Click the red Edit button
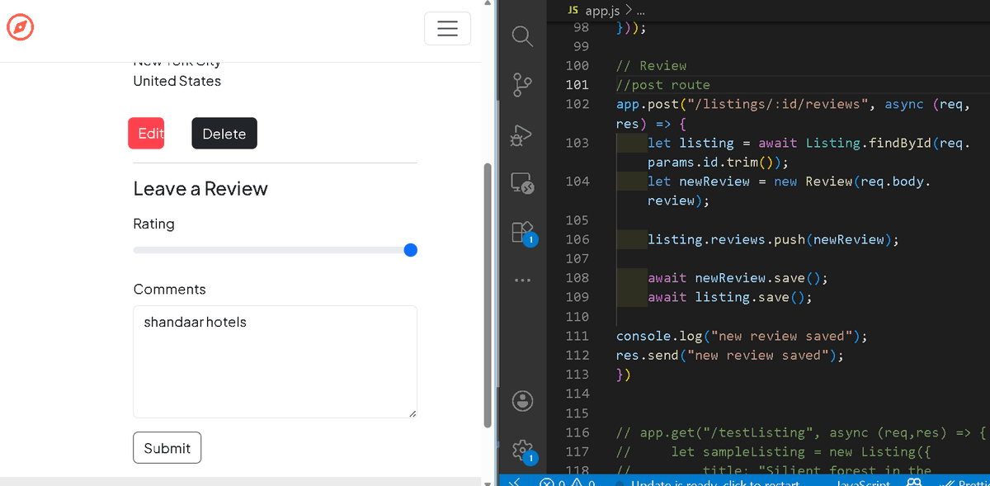 pos(146,134)
